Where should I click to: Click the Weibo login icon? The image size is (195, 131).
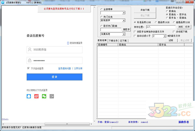[36, 96]
